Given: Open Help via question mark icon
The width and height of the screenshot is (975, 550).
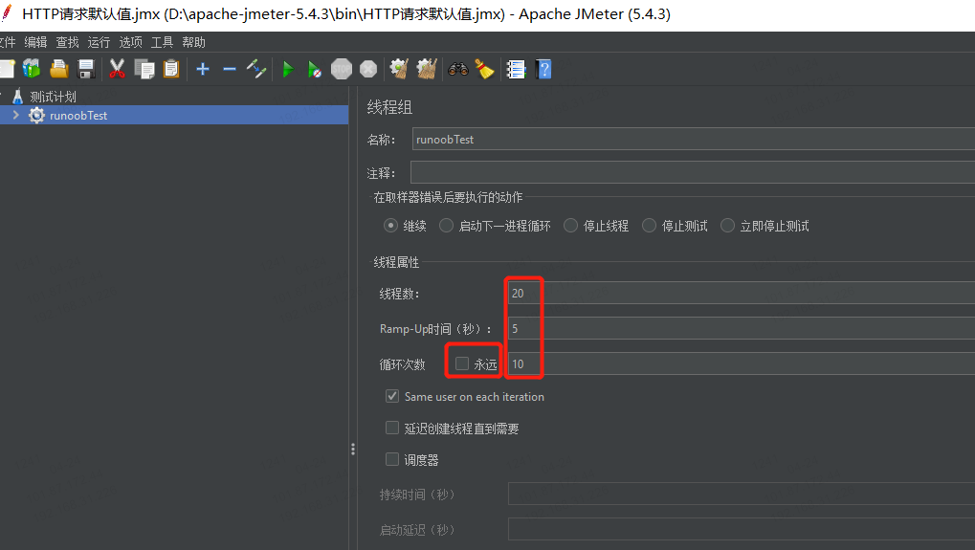Looking at the screenshot, I should [543, 69].
